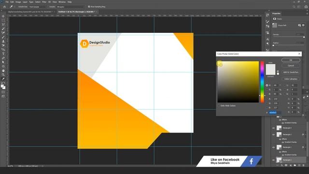Hide the Rectangle 3 layer
Screen dimensions: 309x174
coord(273,135)
